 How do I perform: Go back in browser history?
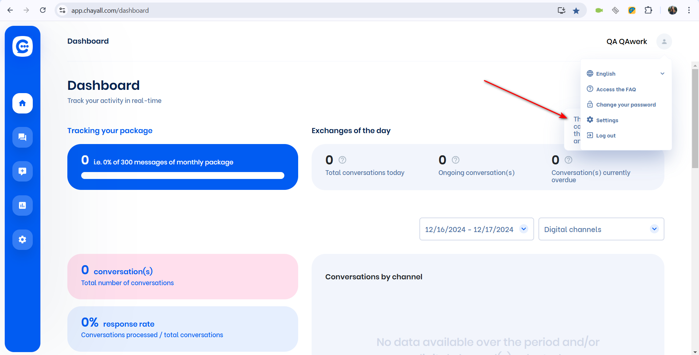10,10
